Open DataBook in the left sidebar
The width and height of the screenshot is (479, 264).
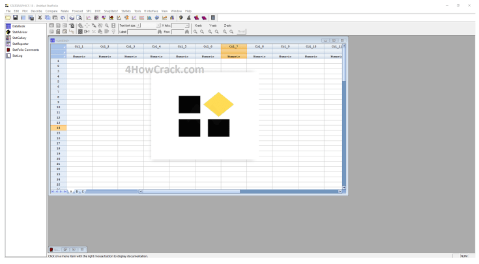15,26
